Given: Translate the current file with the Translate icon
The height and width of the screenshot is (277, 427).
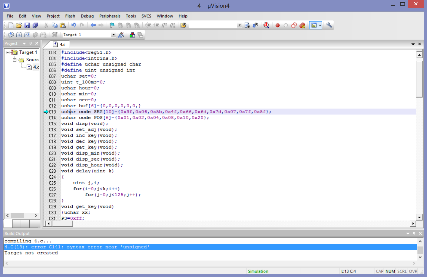Looking at the screenshot, I should coord(11,35).
